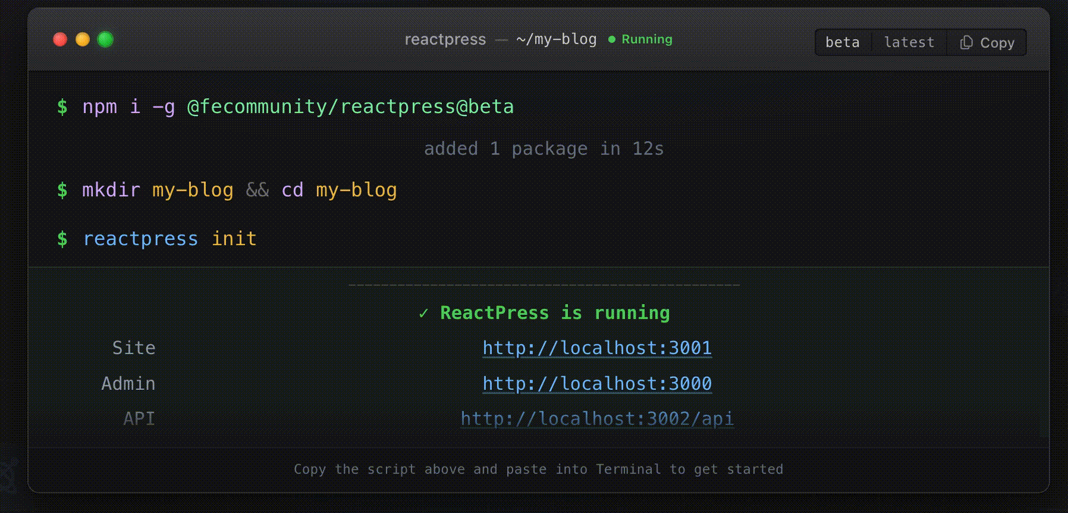1068x513 pixels.
Task: Open the API link http://localhost:3002/api
Action: [x=597, y=418]
